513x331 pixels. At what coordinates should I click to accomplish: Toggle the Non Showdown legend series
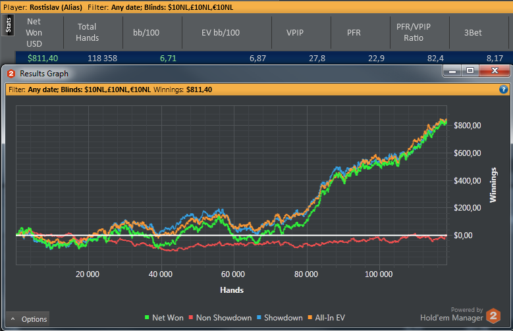pyautogui.click(x=220, y=318)
